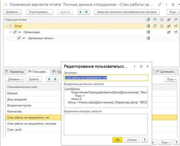The image size is (180, 146).
Task: Open Свойства элемента пользовательских настроек
Action: [127, 12]
